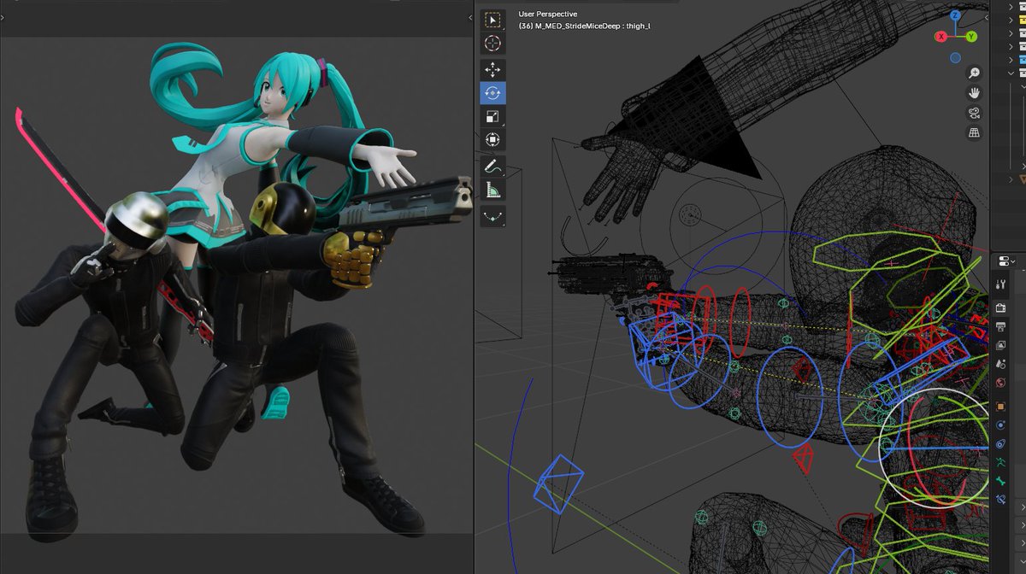
Task: Expand the orange armature outliner row
Action: [x=1010, y=179]
